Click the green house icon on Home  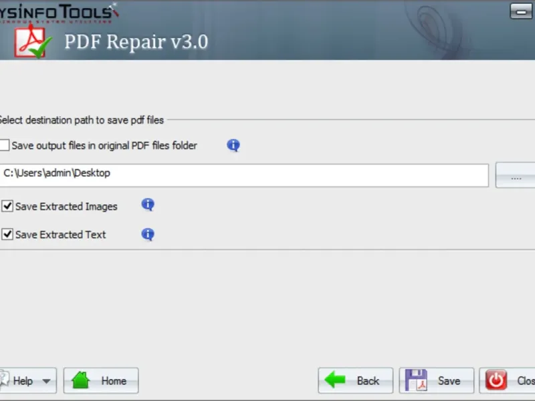click(81, 380)
